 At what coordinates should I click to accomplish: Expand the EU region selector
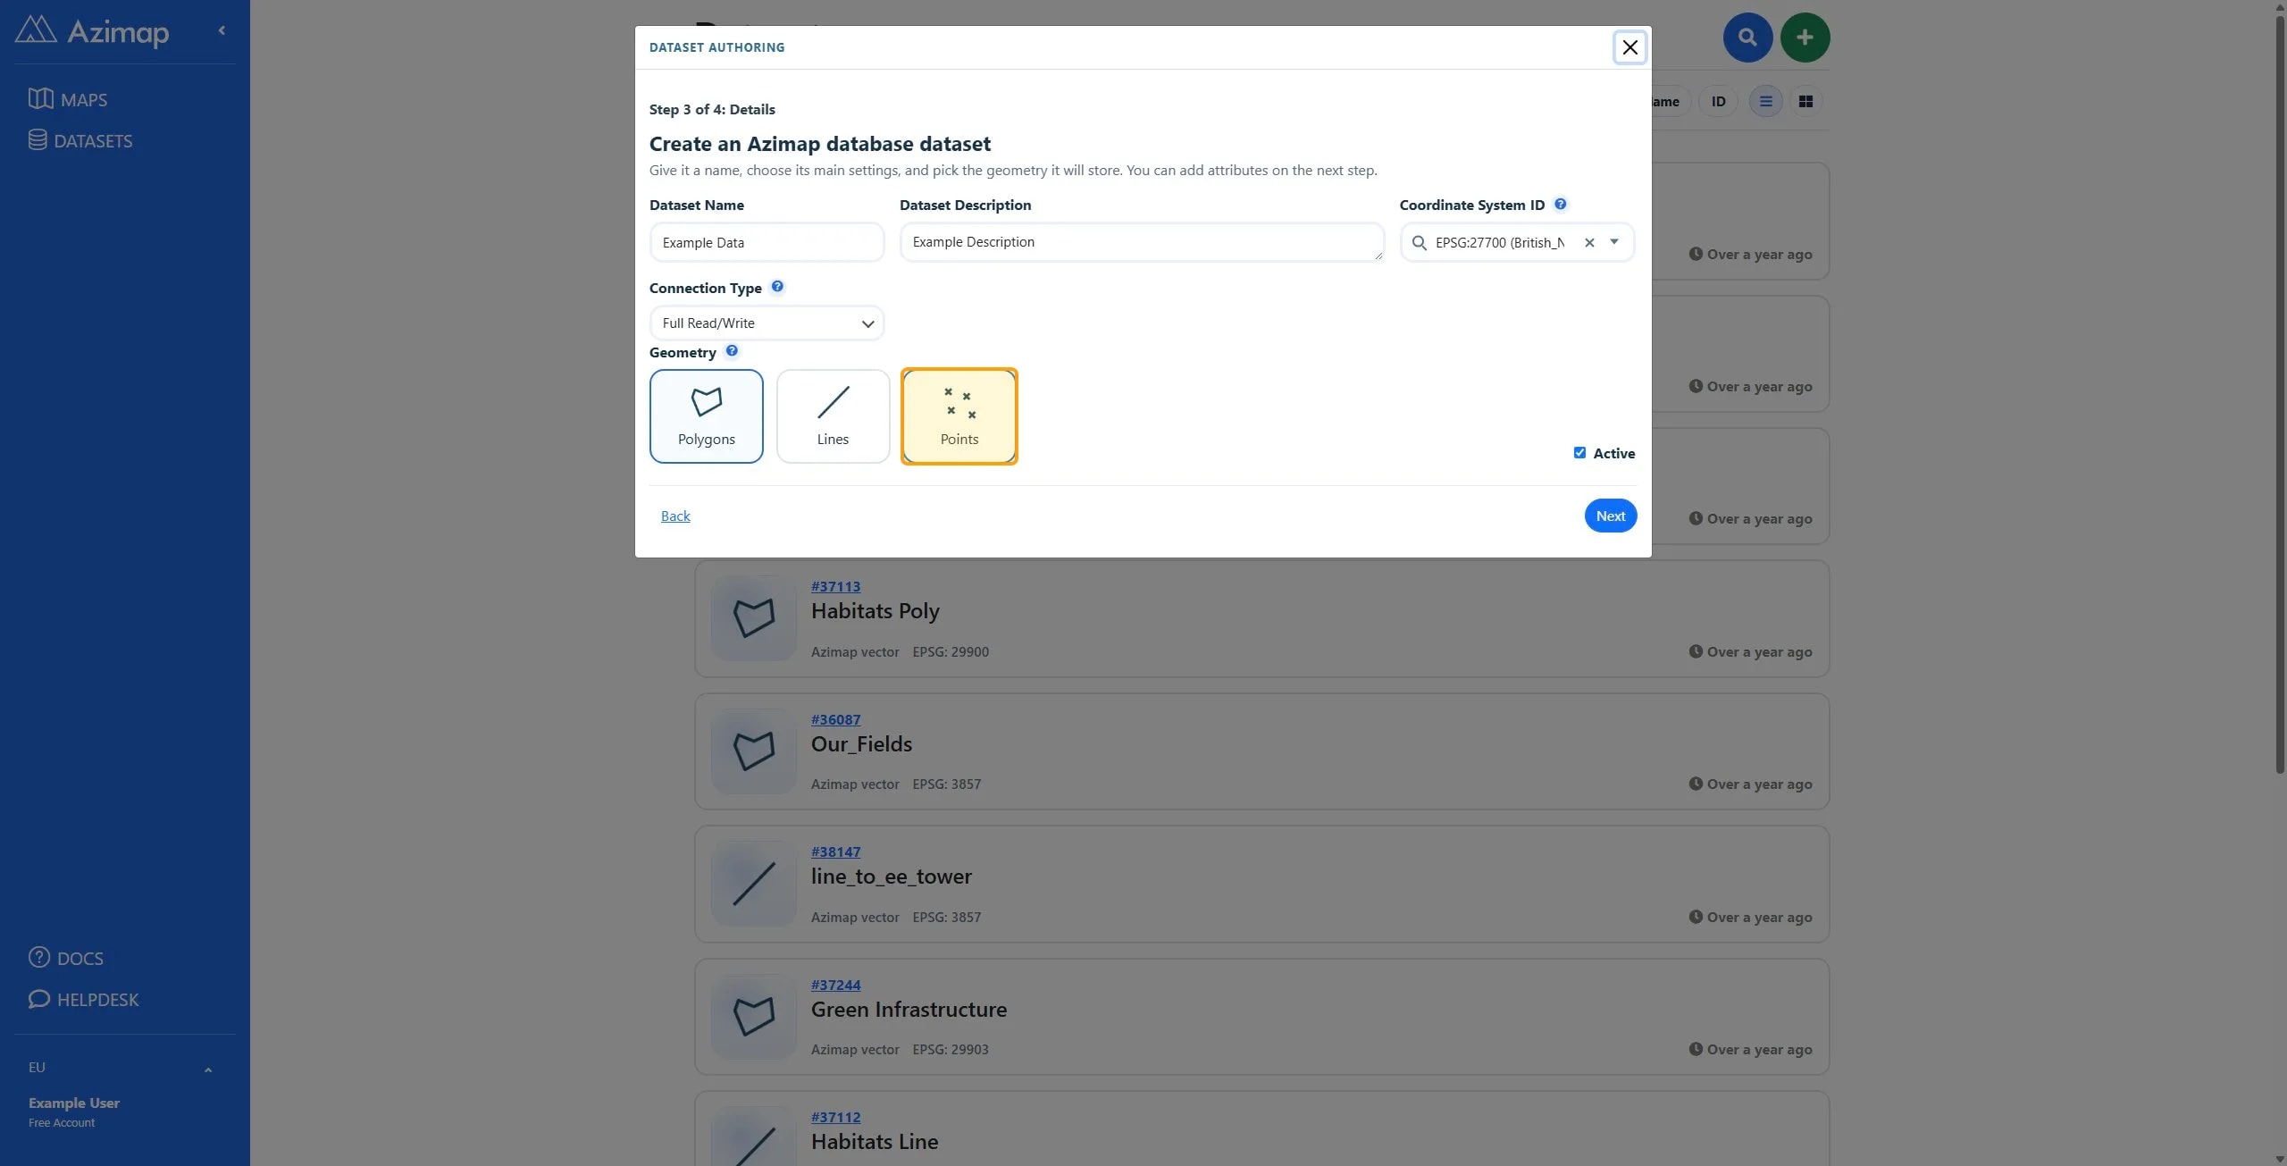121,1068
